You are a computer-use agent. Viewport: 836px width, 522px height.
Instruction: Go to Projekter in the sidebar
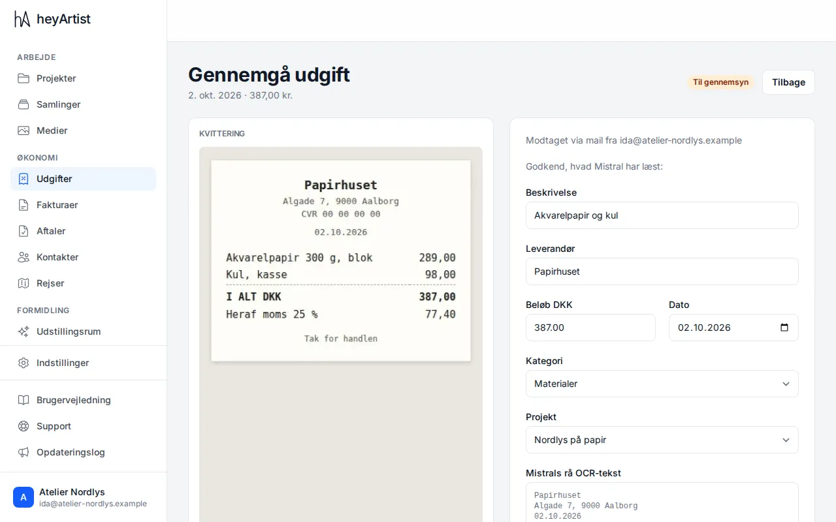[x=83, y=78]
